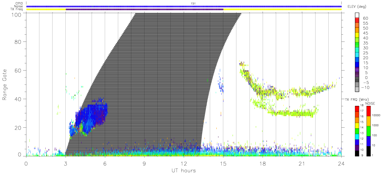This screenshot has height=177, width=384.
Task: Click the 'ELEV (deg)' colorbar title
Action: (x=356, y=7)
